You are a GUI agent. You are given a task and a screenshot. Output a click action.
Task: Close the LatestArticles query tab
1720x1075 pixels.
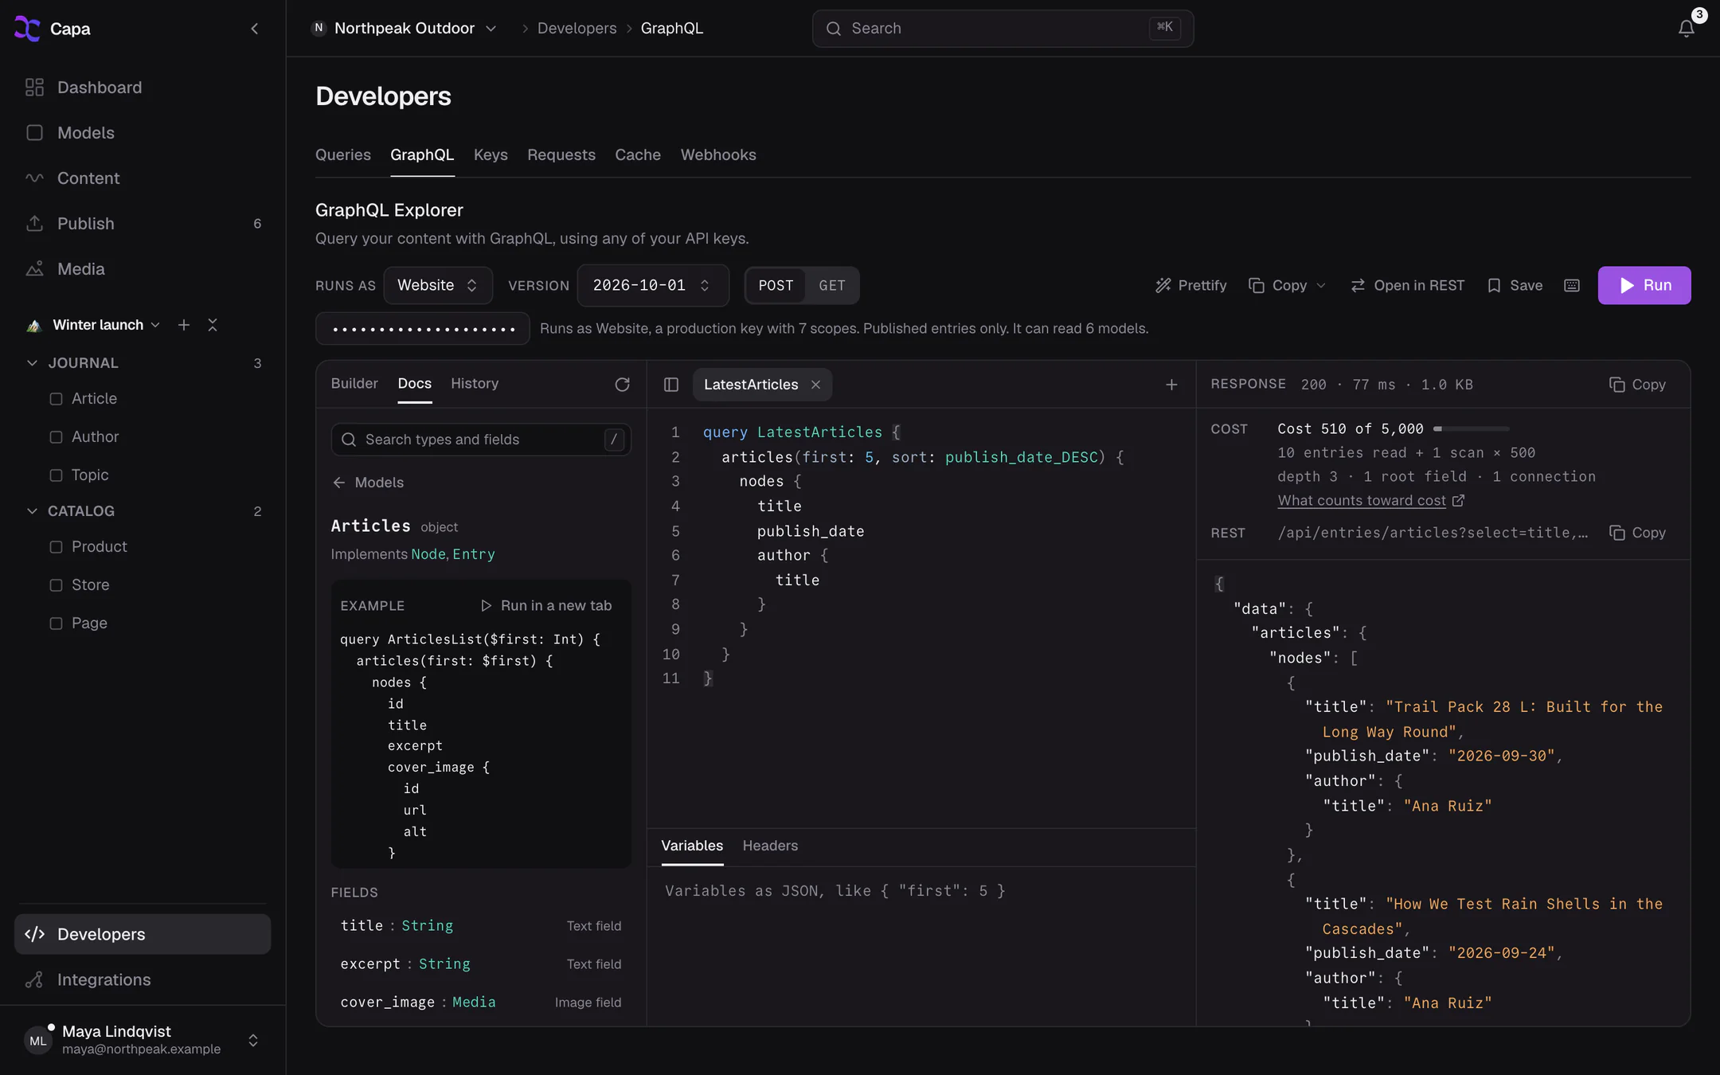tap(815, 385)
